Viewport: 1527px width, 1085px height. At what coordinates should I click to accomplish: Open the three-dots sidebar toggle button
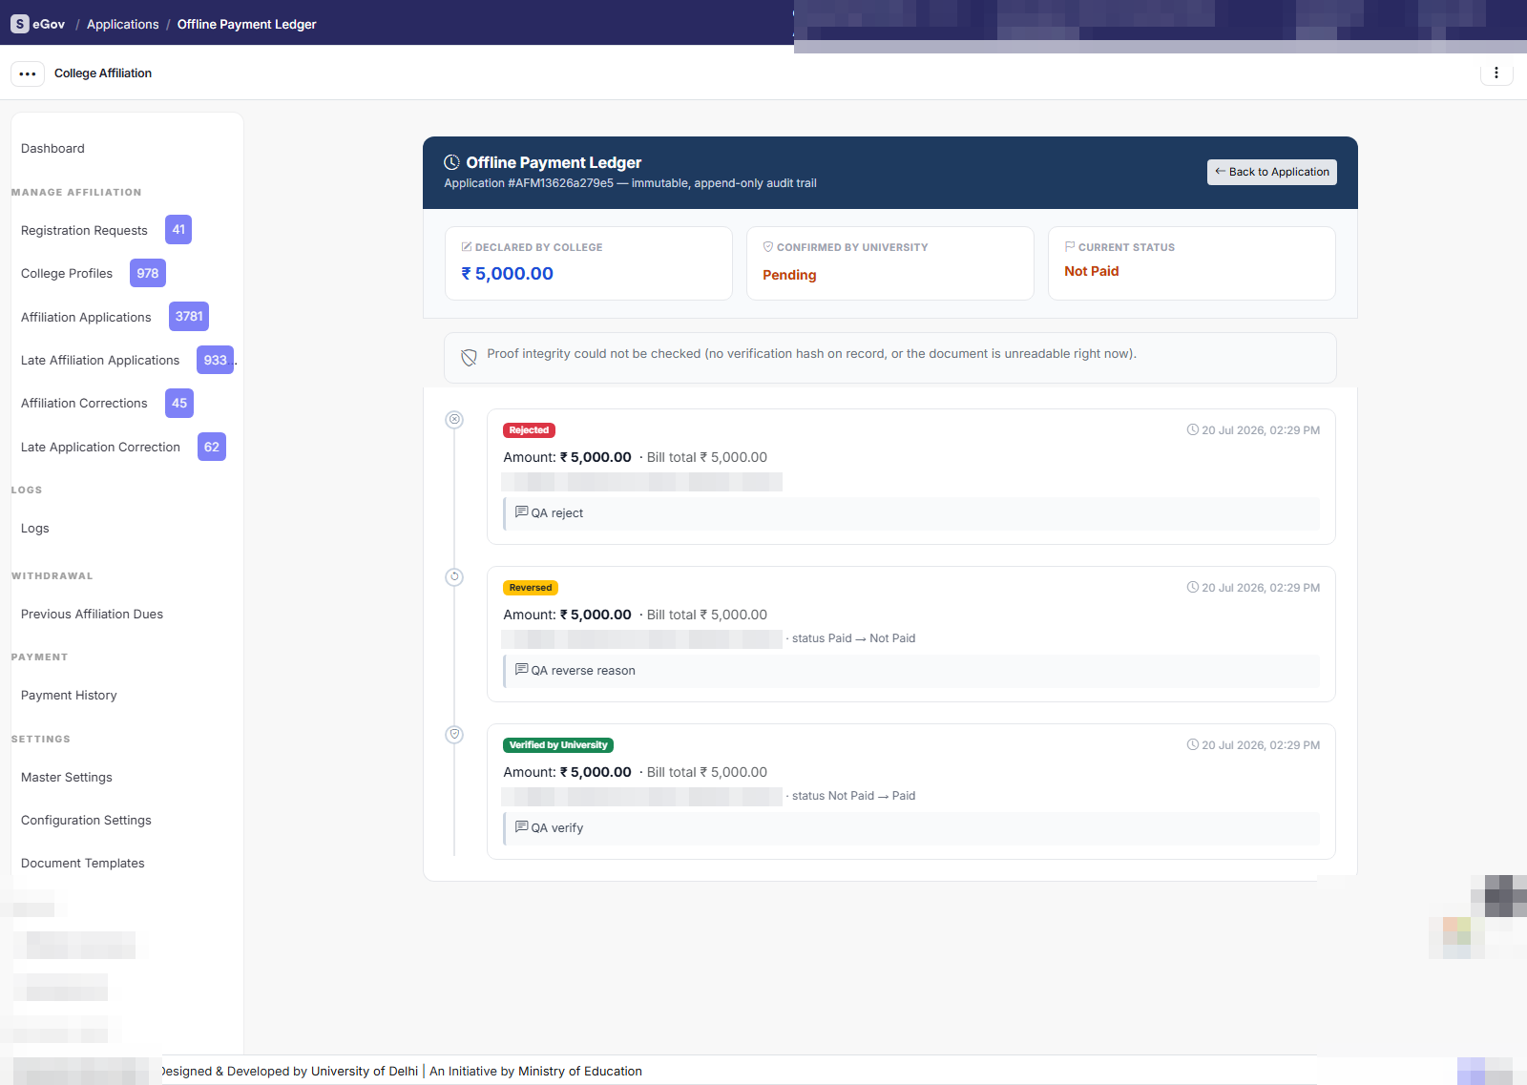click(28, 73)
